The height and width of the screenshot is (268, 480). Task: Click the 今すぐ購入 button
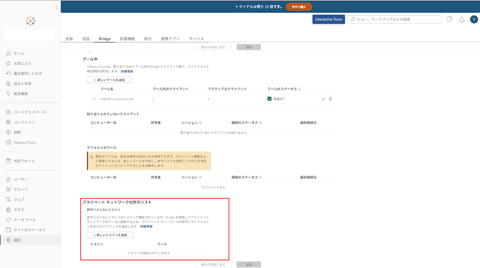299,7
